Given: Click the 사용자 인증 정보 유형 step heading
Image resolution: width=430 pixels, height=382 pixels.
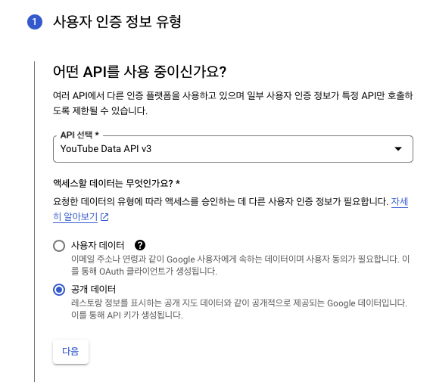Looking at the screenshot, I should click(117, 22).
